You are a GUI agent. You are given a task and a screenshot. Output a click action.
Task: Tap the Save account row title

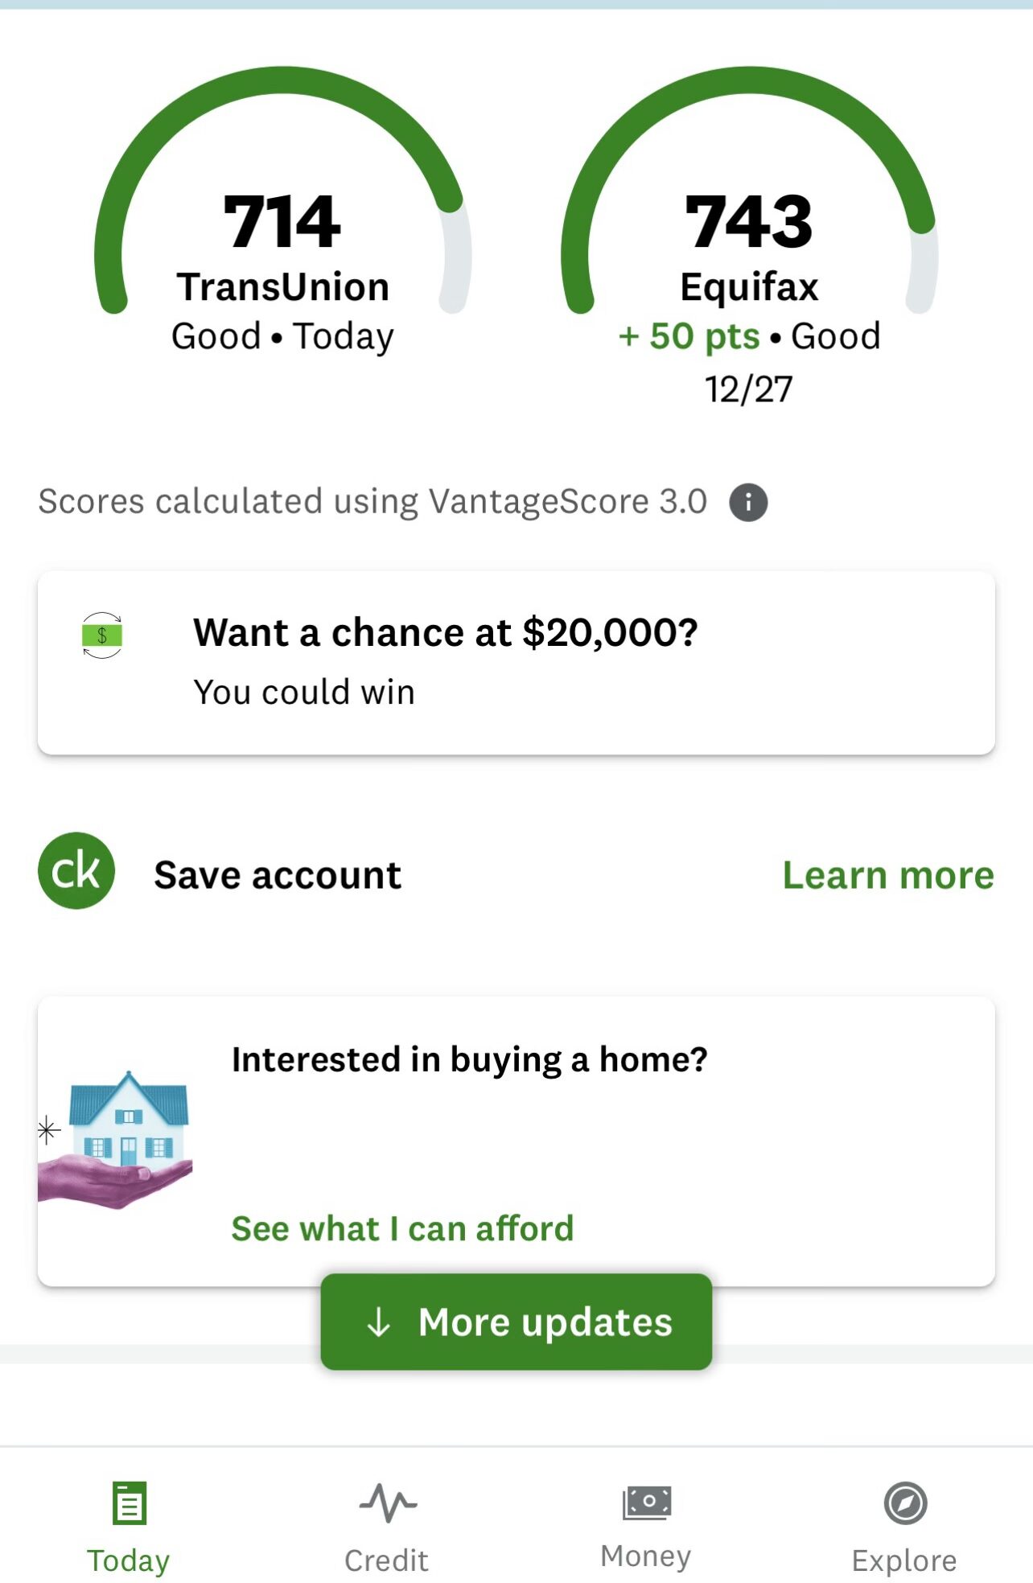pos(278,875)
